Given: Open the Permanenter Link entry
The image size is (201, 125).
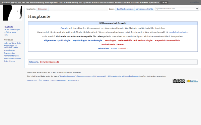Looking at the screenshot, I should (x=11, y=56).
